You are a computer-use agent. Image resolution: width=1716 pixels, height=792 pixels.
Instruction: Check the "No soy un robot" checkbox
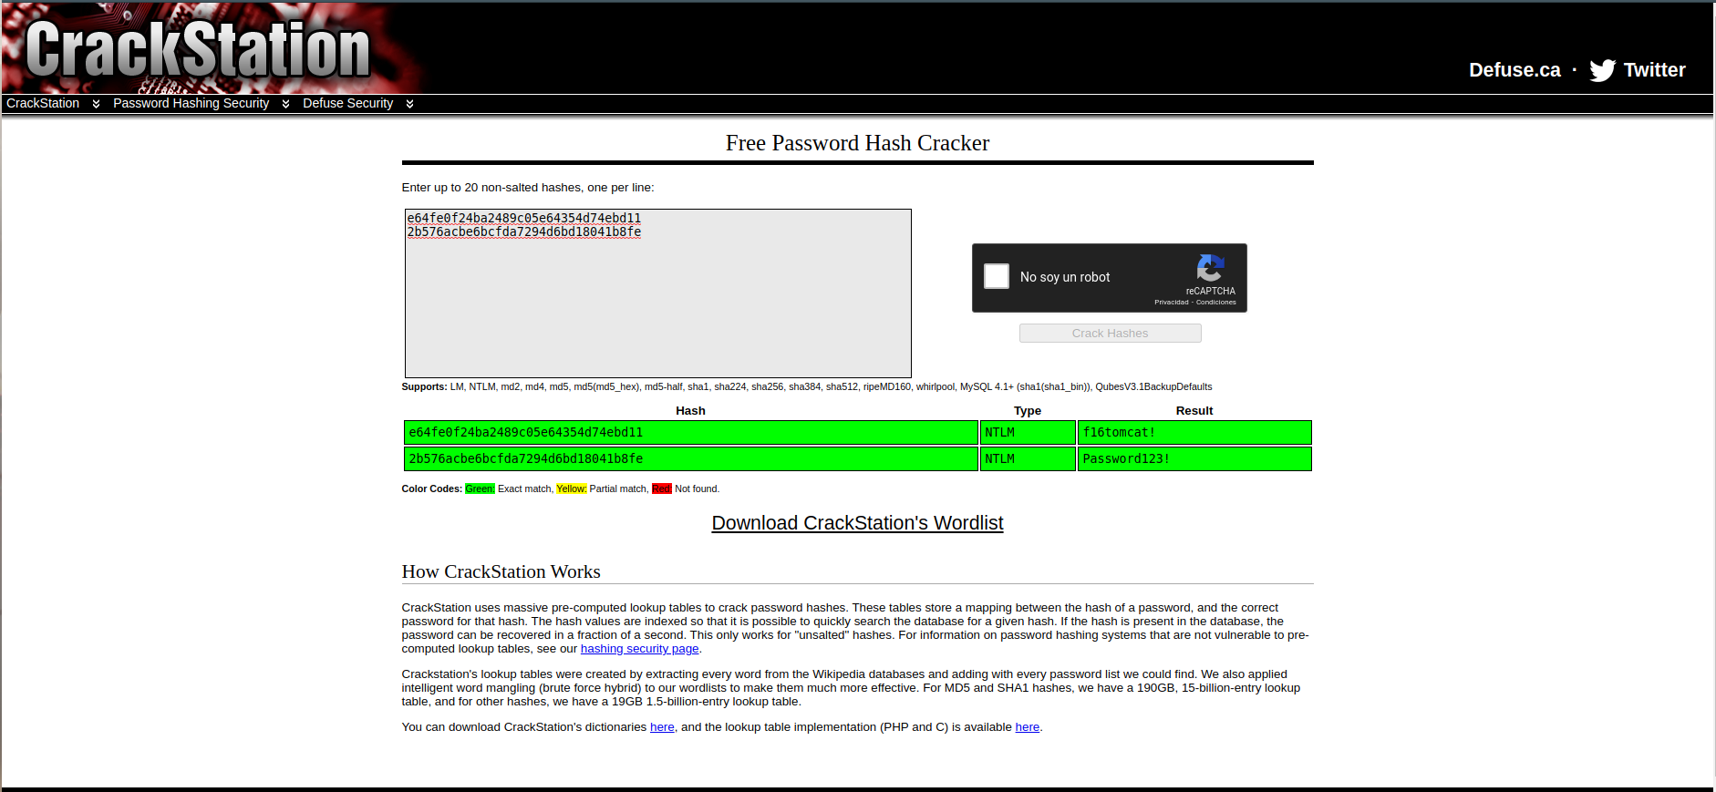997,276
